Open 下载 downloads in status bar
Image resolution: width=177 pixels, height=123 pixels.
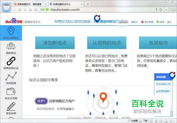pyautogui.click(x=143, y=121)
